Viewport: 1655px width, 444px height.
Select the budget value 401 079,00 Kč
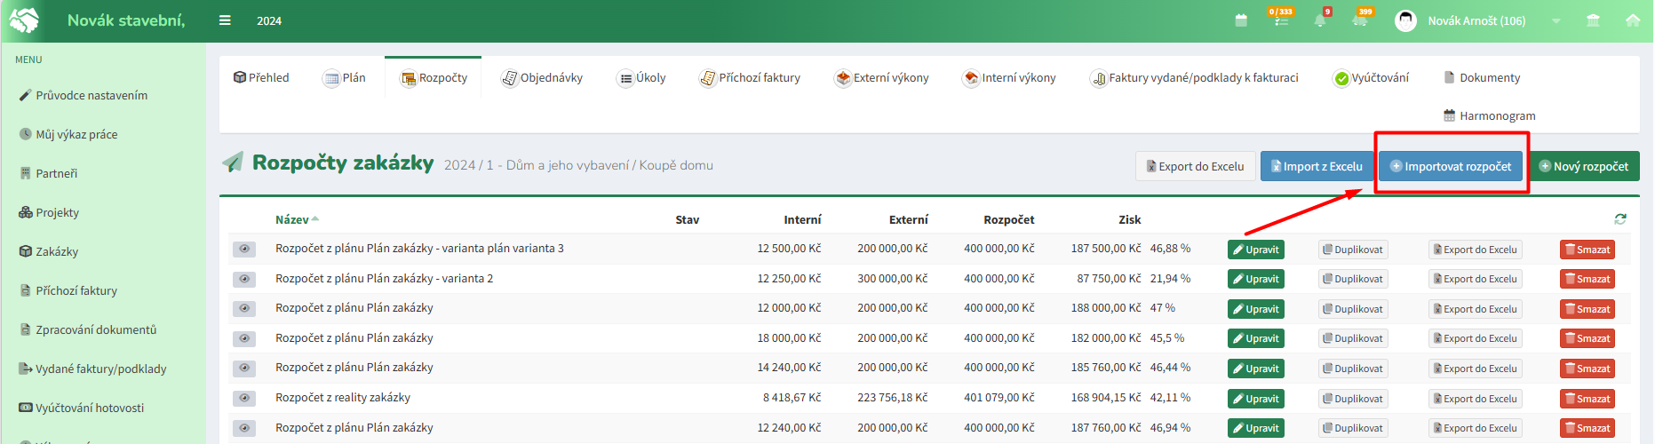[x=999, y=398]
